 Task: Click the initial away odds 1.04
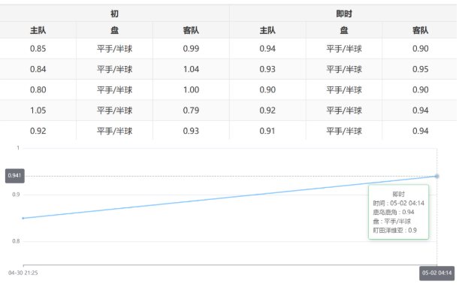tap(191, 69)
